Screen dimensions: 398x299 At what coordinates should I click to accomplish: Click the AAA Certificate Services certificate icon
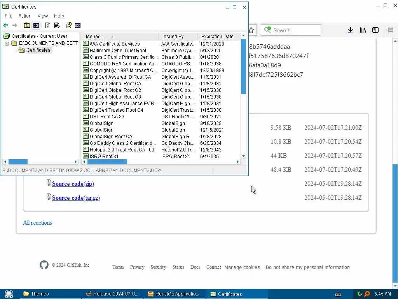coord(86,44)
